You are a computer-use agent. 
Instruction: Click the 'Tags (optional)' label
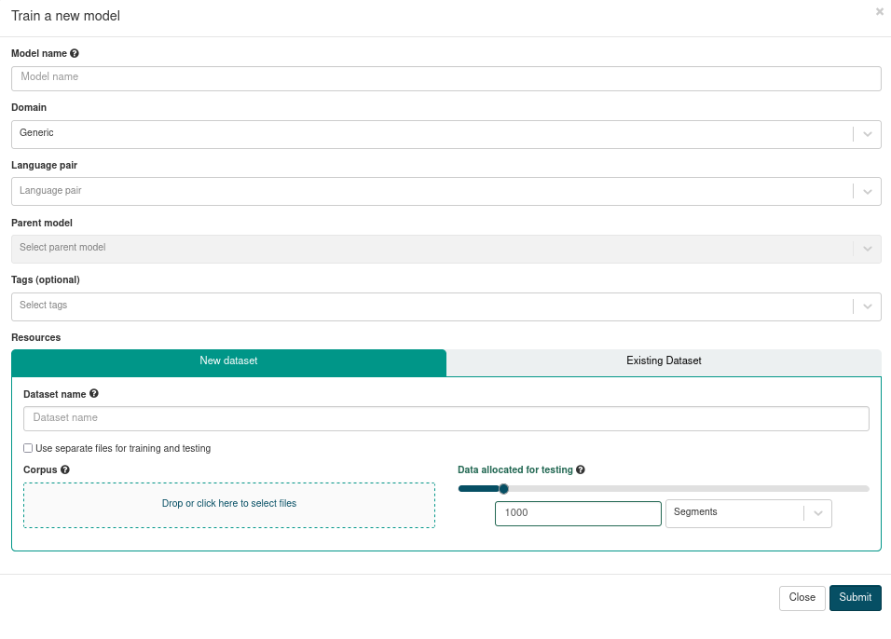(x=46, y=279)
